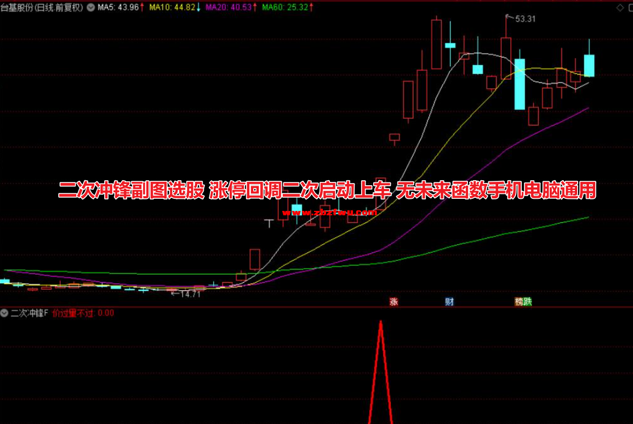Click the flag marker beside 53.31 high
633x424 pixels.
(507, 18)
